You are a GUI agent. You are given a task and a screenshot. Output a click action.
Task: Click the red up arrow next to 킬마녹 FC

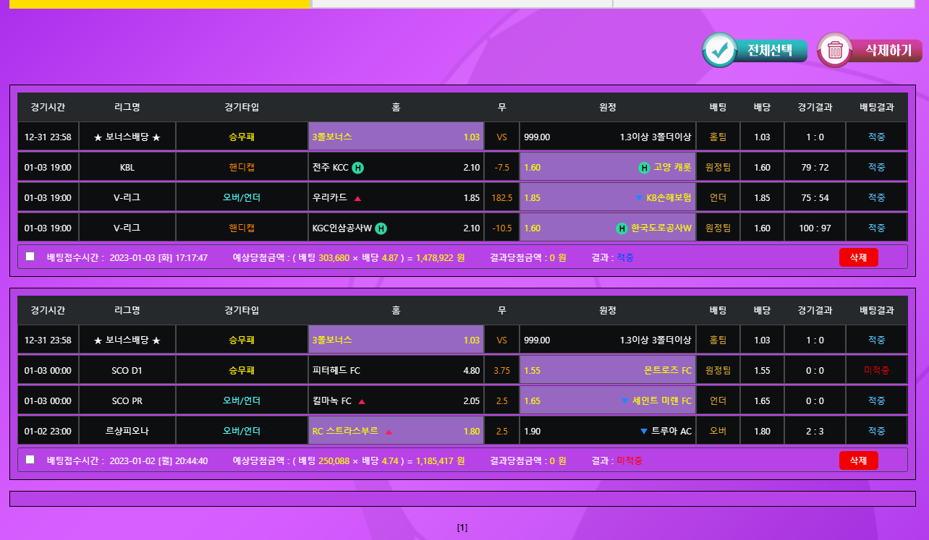tap(362, 401)
